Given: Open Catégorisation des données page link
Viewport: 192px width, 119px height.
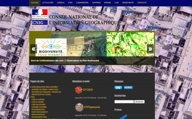Looking at the screenshot, I should tap(44, 87).
